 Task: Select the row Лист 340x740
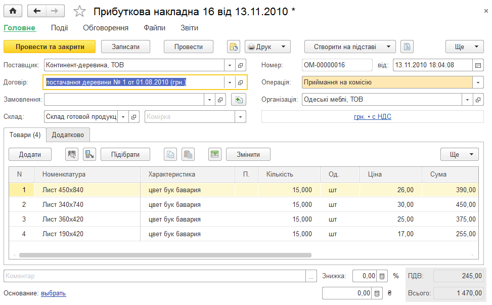point(244,204)
